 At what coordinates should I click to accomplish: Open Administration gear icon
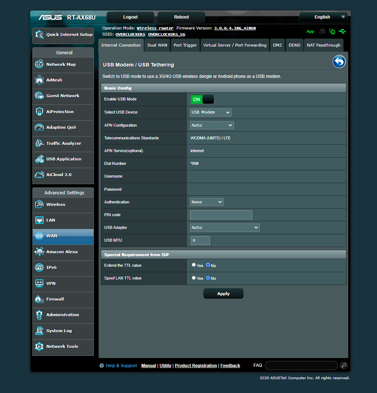click(39, 315)
